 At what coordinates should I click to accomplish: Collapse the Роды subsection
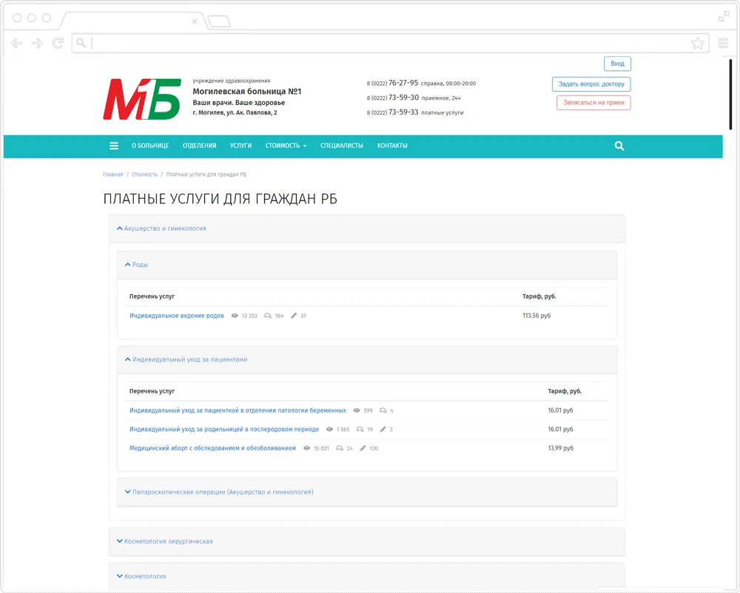136,265
